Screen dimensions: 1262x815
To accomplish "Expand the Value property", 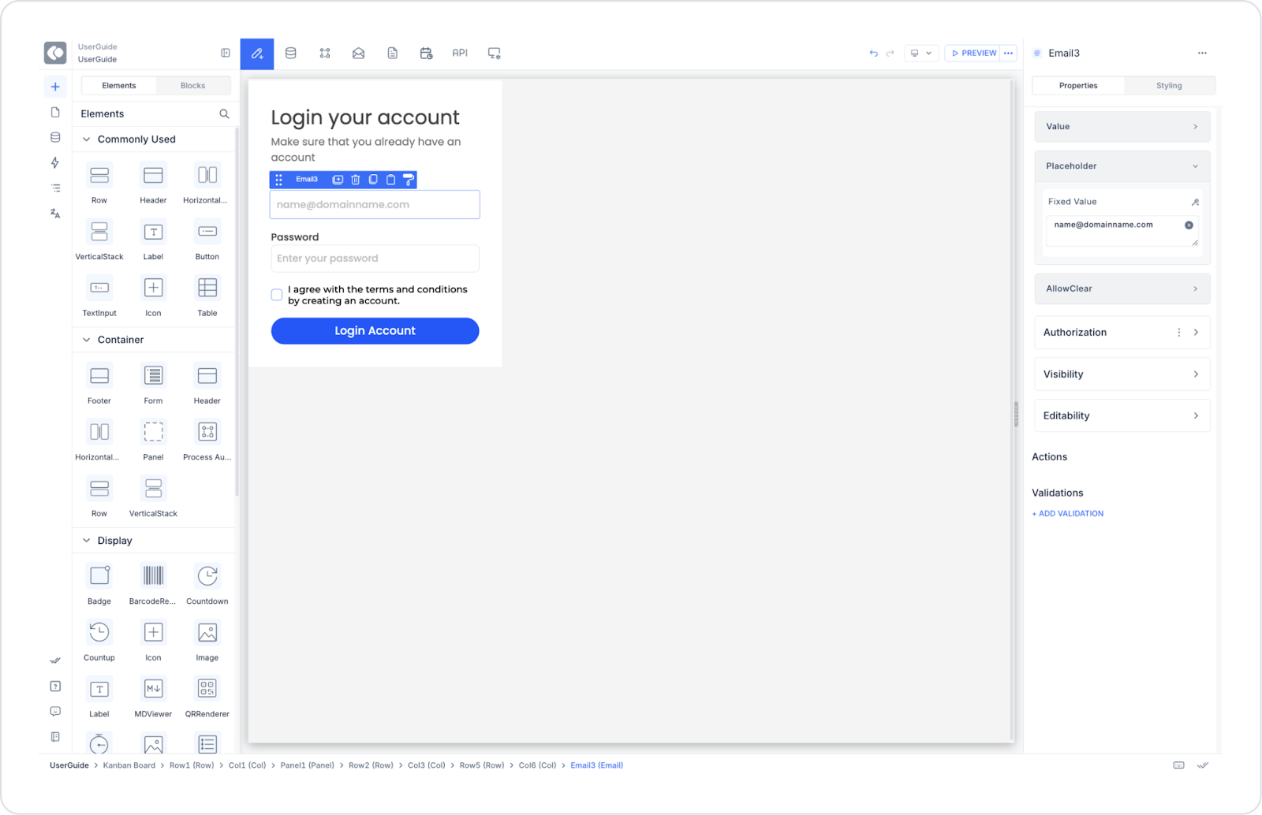I will (x=1122, y=127).
